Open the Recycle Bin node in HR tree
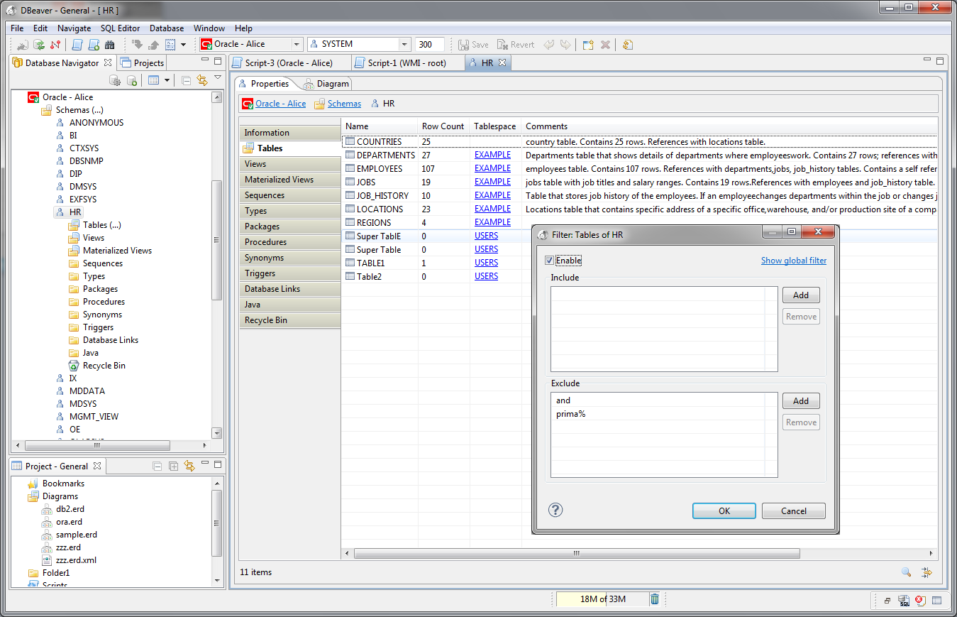The image size is (957, 617). [x=104, y=366]
